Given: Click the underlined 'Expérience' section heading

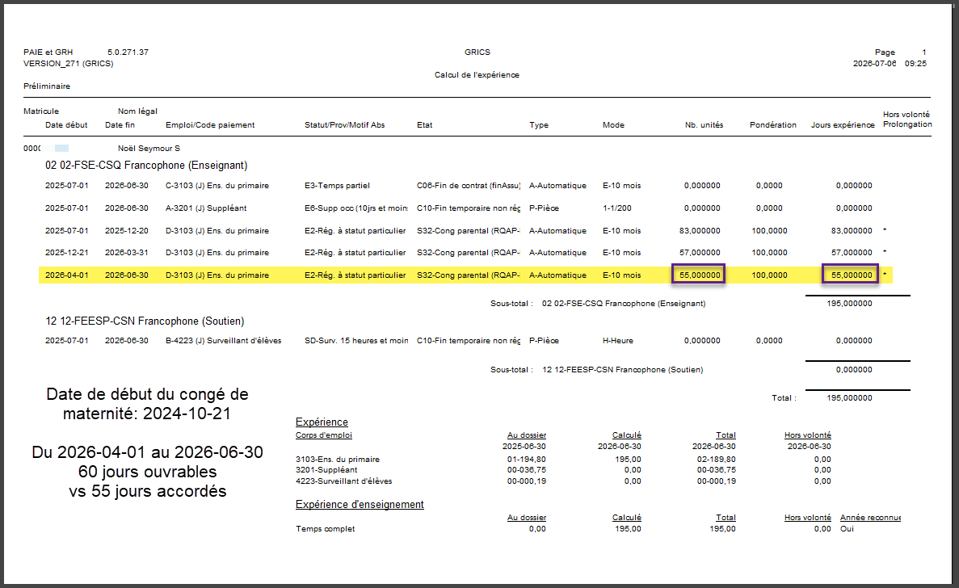Looking at the screenshot, I should [x=322, y=422].
